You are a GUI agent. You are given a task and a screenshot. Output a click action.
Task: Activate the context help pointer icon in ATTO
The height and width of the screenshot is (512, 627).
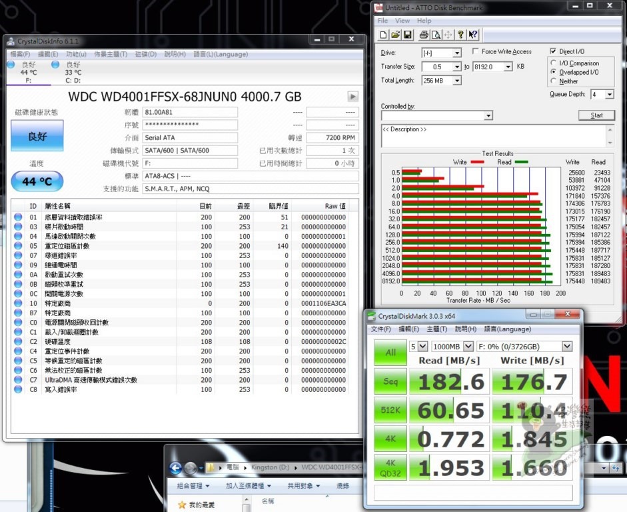pos(473,35)
